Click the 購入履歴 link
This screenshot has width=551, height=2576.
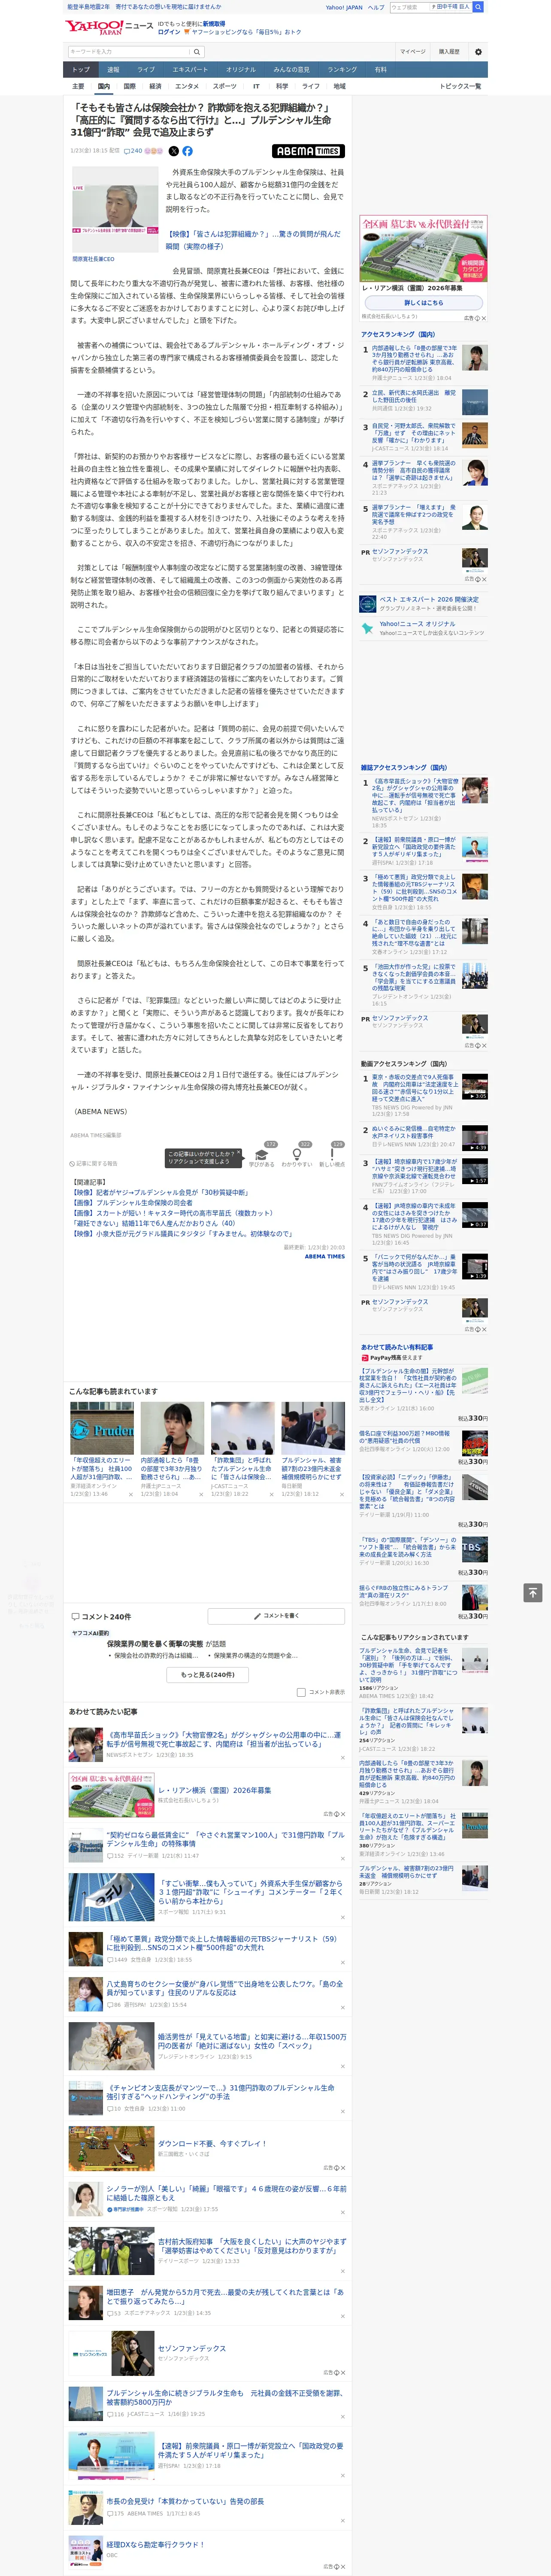(449, 52)
